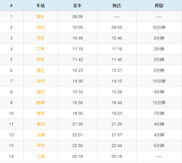182x163 pixels.
Task: Open the 蚌埠 station link
Action: click(40, 103)
